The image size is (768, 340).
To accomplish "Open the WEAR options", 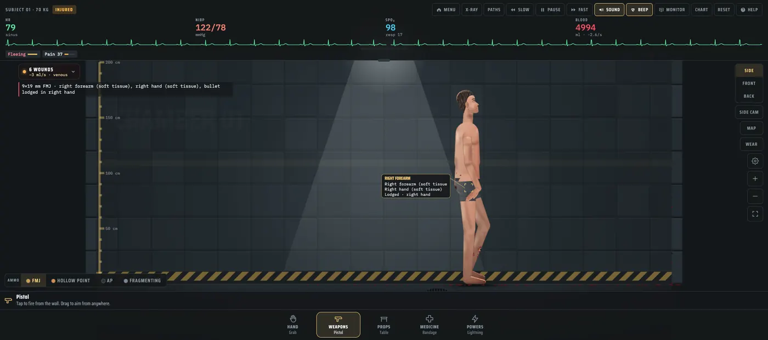I will (x=751, y=144).
